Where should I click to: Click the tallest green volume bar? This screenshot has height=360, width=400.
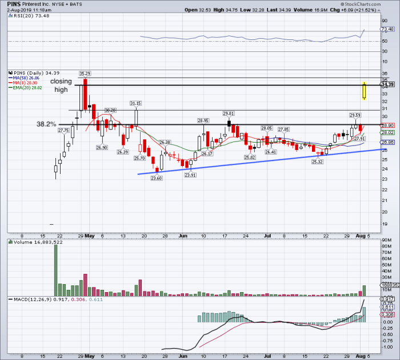tap(56, 270)
